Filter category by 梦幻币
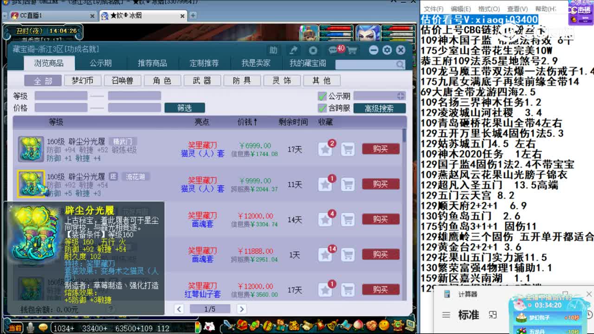594x334 pixels. point(83,81)
